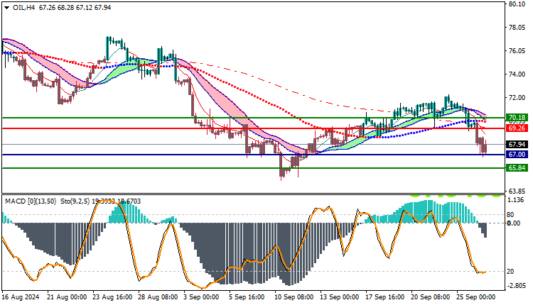Click the 23 Aug 16:00 time label
Image resolution: width=533 pixels, height=305 pixels.
112,297
